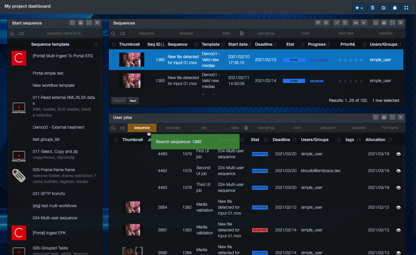Click the progress bar of sequence 1383

tap(319, 81)
